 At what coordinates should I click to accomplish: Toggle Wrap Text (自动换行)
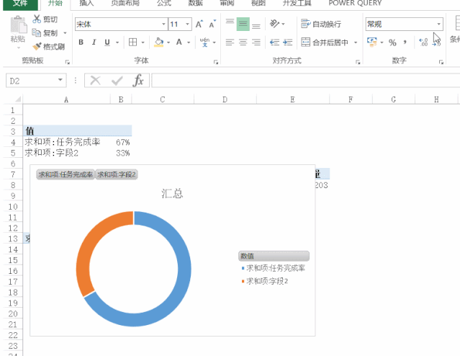[x=321, y=24]
